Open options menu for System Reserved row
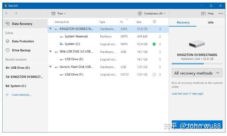227x136 pixels. pyautogui.click(x=160, y=37)
